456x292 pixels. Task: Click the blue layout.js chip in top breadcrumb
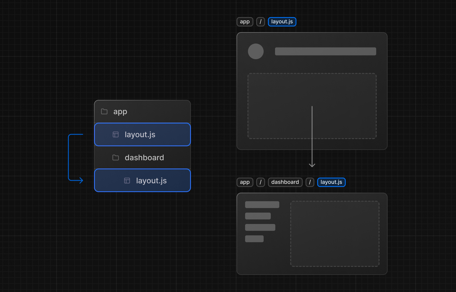tap(282, 21)
